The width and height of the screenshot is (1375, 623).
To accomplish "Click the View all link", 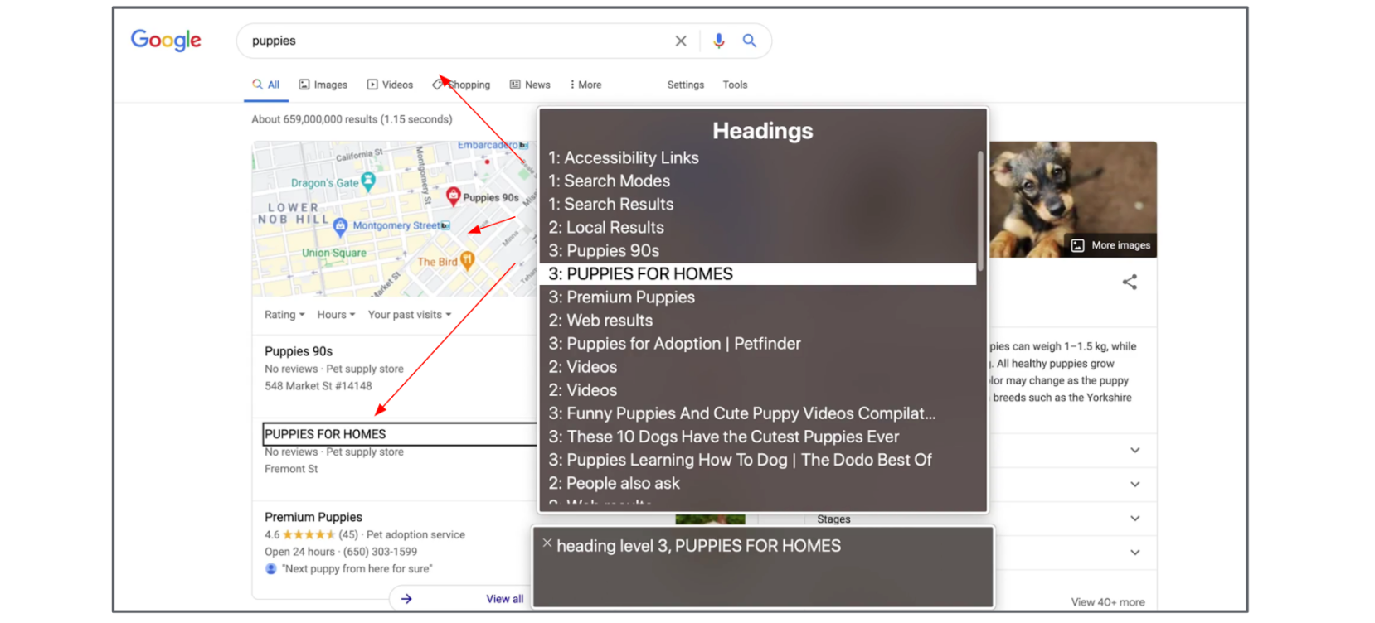I will tap(504, 599).
